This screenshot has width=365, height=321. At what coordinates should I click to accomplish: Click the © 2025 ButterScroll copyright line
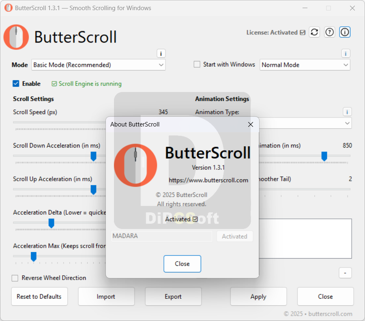click(x=182, y=195)
